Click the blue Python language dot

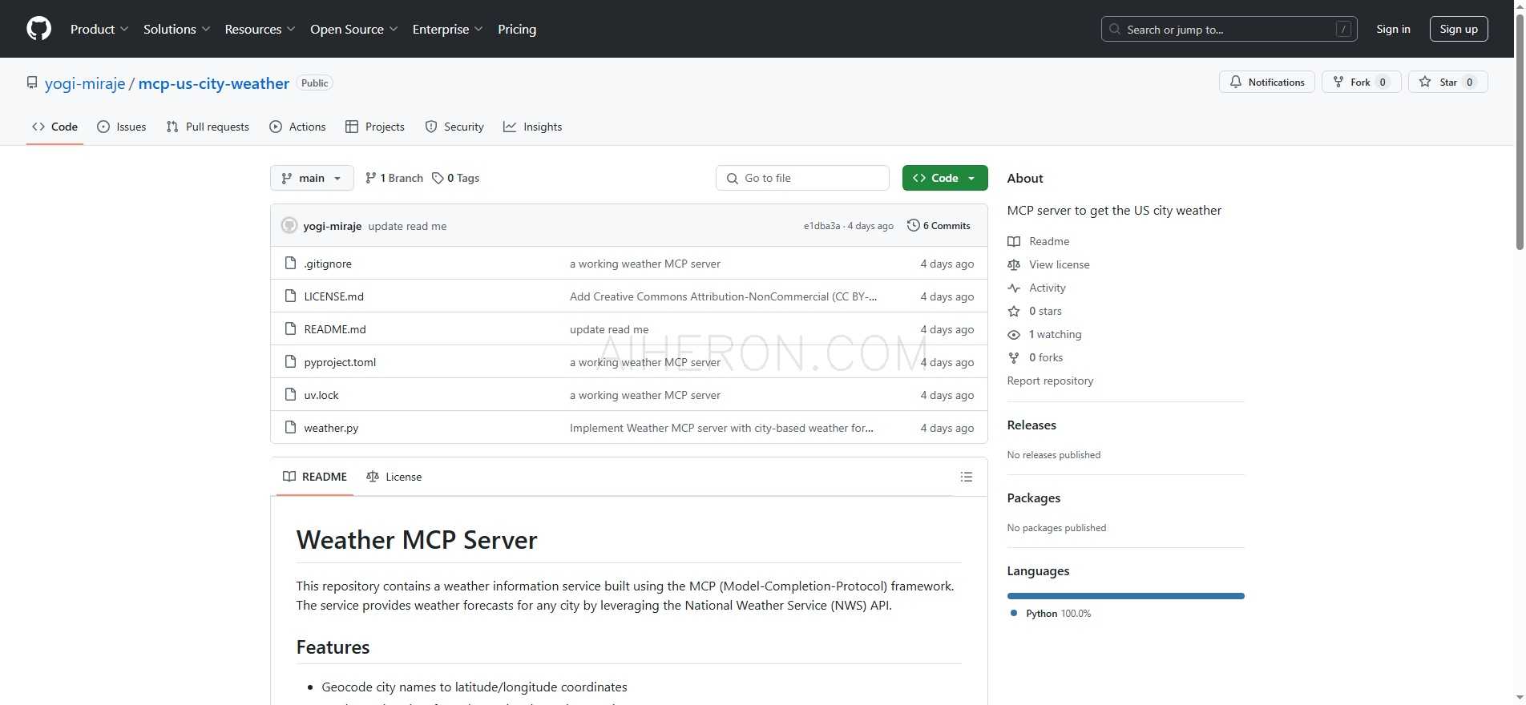[x=1014, y=613]
